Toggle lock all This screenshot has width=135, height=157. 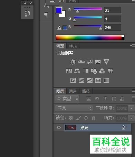coord(94,118)
